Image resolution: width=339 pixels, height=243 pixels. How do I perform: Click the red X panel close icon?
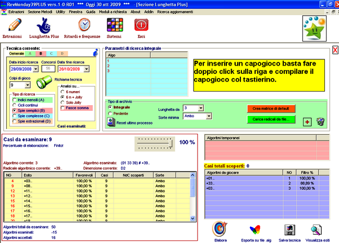[335, 50]
